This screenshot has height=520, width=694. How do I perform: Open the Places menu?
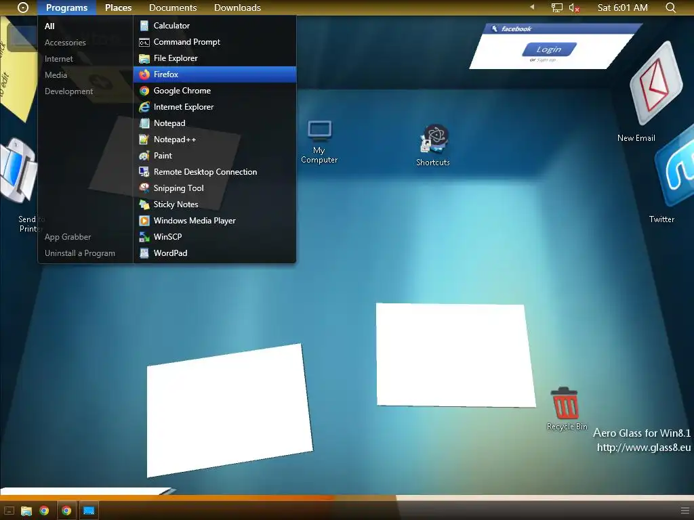(118, 7)
